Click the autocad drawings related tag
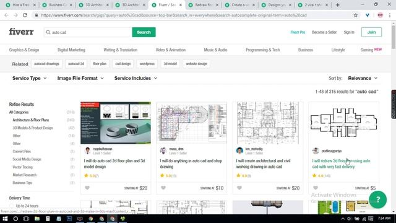The height and width of the screenshot is (223, 396). pos(46,64)
